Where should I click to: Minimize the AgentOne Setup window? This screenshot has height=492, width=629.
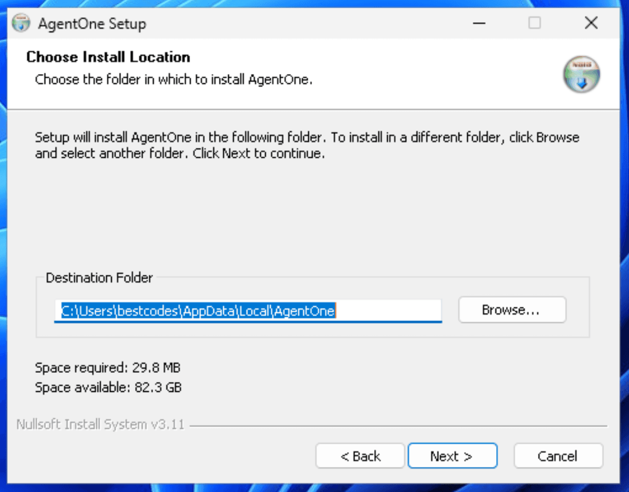click(478, 23)
